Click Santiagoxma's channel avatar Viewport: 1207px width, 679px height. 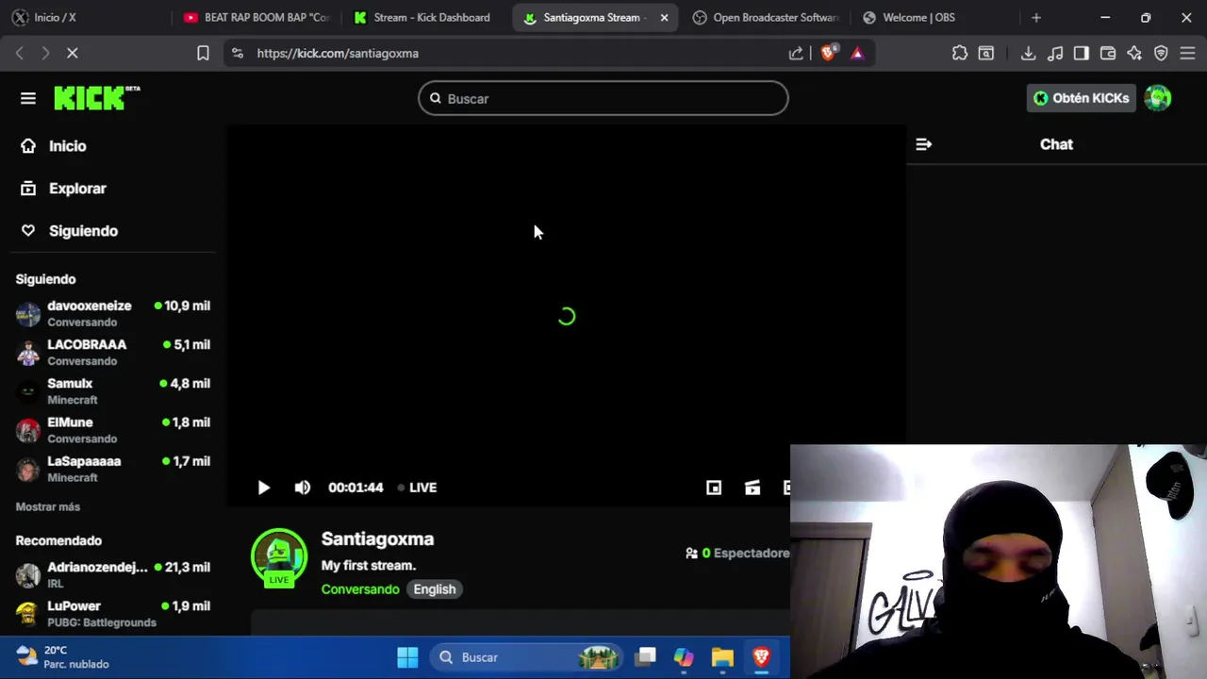point(279,557)
